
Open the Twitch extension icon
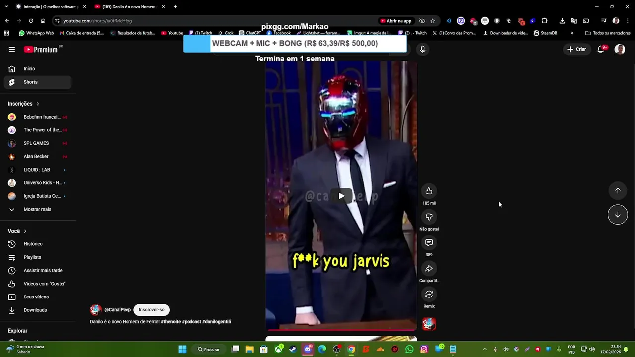(x=461, y=21)
